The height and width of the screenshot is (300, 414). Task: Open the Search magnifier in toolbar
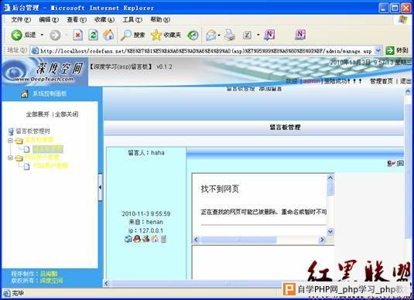click(132, 35)
